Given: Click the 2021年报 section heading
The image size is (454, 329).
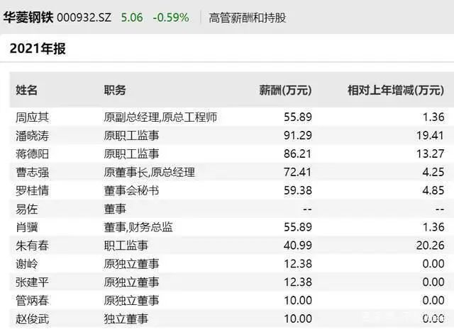Looking at the screenshot, I should tap(37, 50).
